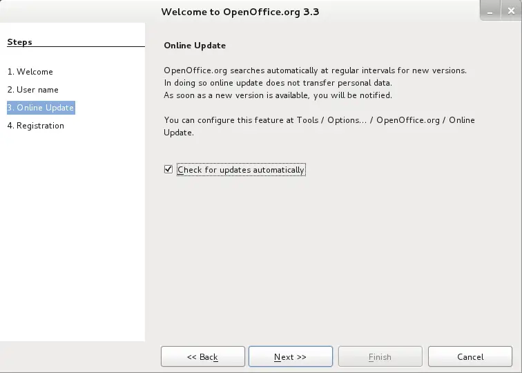Image resolution: width=522 pixels, height=373 pixels.
Task: Close the Welcome to OpenOffice.org wizard
Action: [x=512, y=10]
